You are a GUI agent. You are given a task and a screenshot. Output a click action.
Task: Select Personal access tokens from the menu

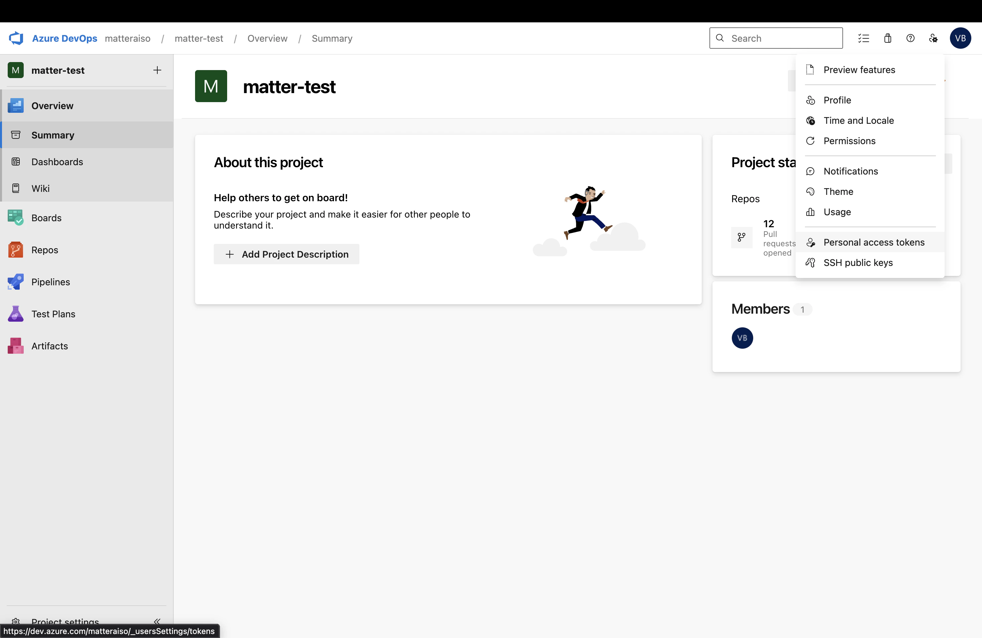click(x=874, y=242)
